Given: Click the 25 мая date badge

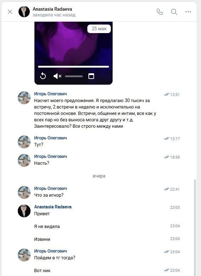Looking at the screenshot, I should coord(99,29).
